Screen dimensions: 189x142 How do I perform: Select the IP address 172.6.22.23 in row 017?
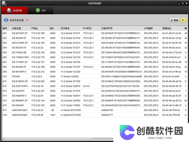tap(37, 110)
